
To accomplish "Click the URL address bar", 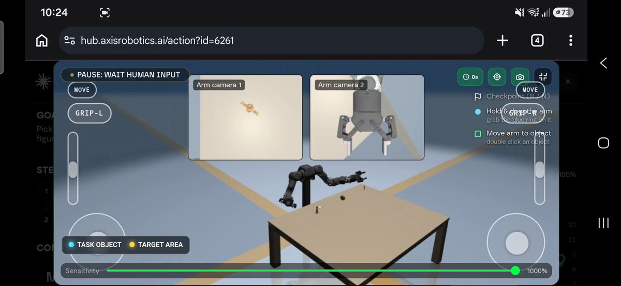I will point(271,40).
